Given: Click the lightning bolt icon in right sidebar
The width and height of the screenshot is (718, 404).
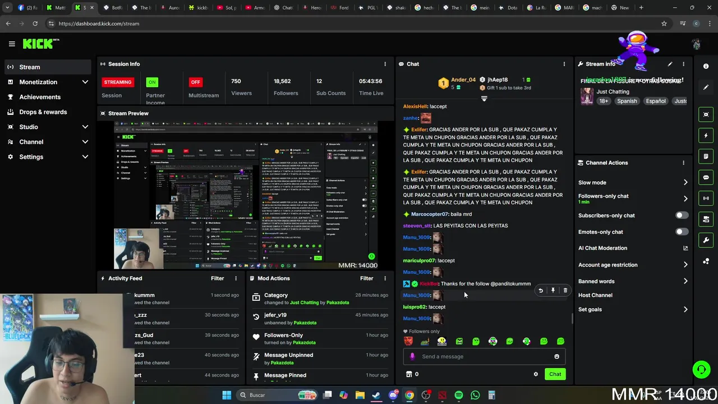Looking at the screenshot, I should click(x=706, y=135).
